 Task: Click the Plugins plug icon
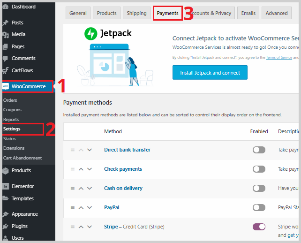click(x=6, y=226)
